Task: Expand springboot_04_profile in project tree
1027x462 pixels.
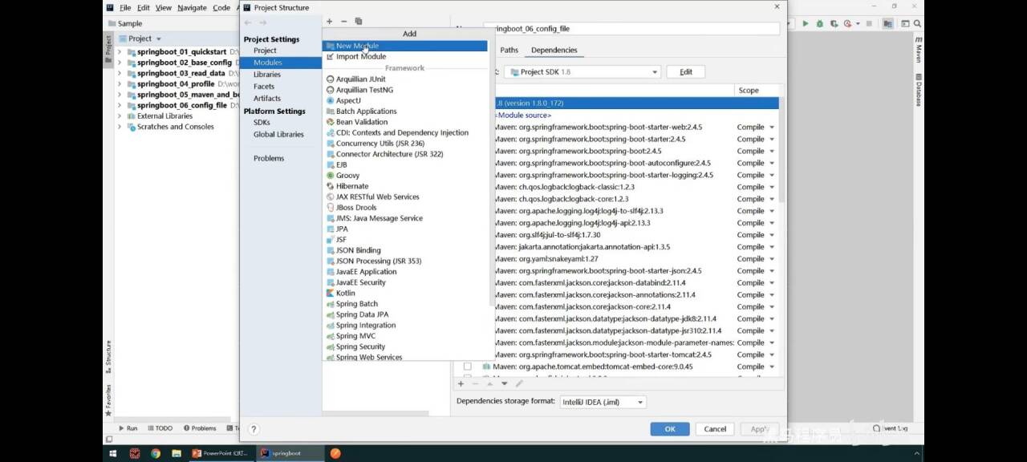Action: tap(120, 83)
